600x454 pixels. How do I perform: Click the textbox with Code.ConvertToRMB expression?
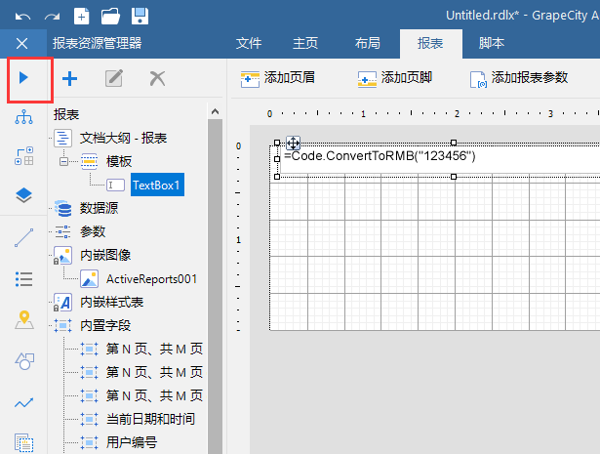(x=440, y=160)
